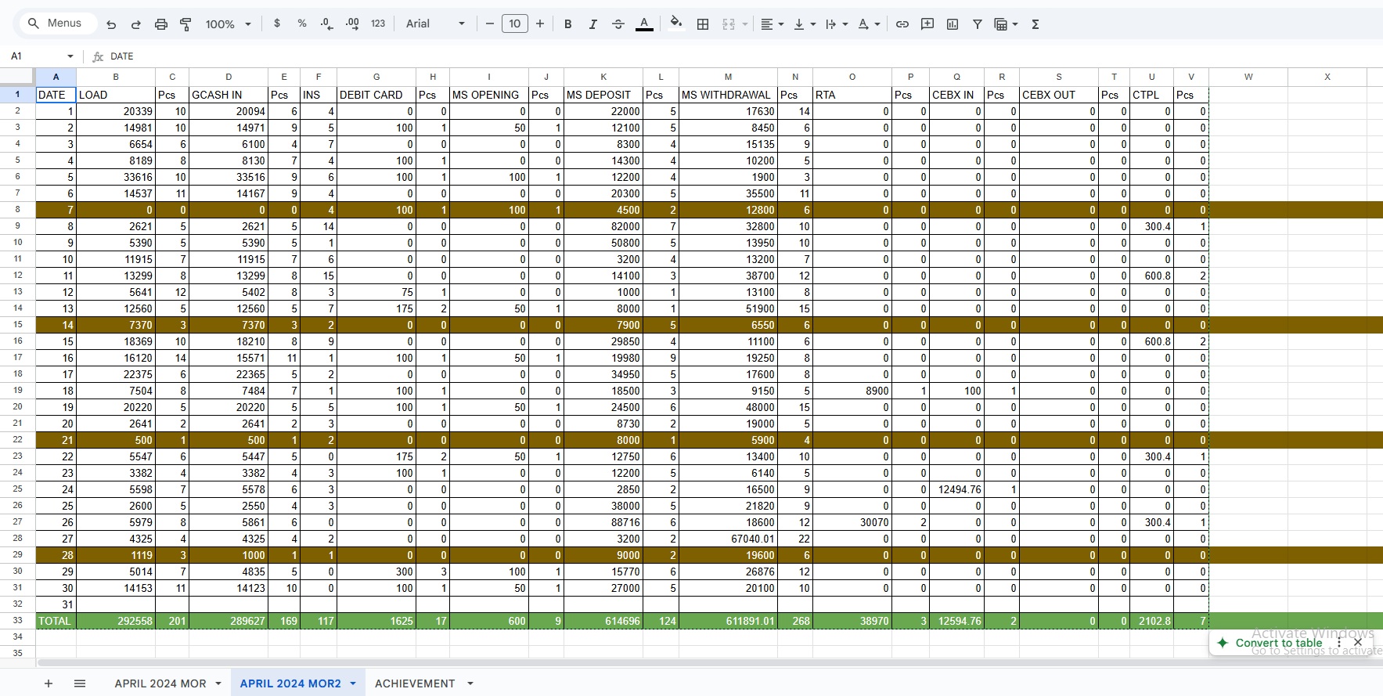Open the functions (sigma) menu

(x=1035, y=24)
